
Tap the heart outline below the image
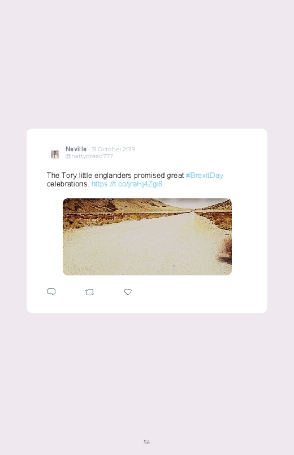pos(128,292)
